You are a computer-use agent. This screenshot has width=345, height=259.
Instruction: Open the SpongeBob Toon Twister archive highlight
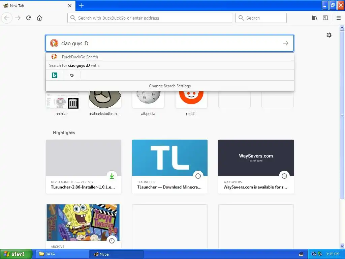84,227
